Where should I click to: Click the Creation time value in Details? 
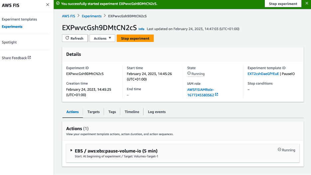89,92
